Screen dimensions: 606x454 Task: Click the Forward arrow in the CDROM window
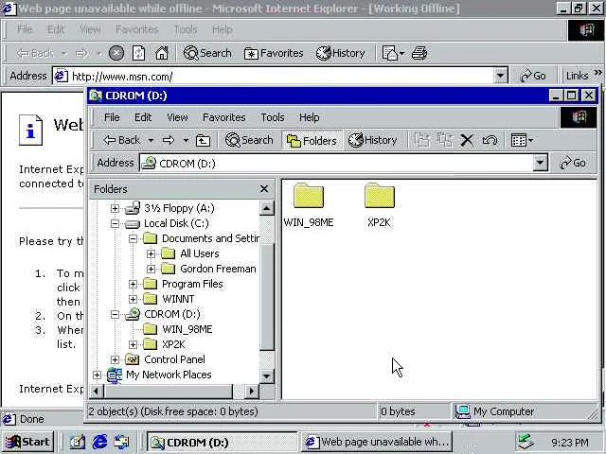[169, 140]
